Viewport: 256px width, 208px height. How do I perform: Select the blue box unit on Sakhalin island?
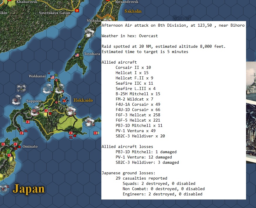(x=79, y=47)
